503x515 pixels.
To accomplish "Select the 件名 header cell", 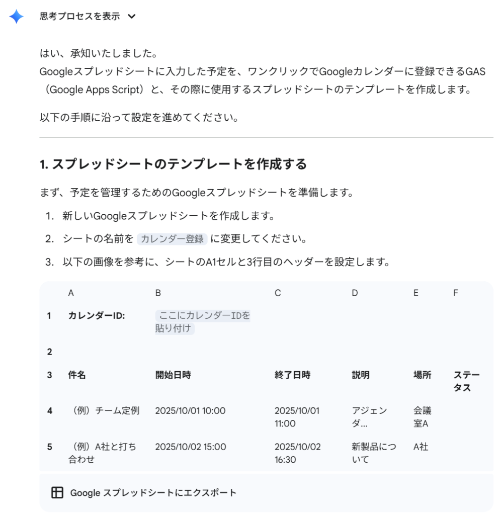I will pos(77,375).
